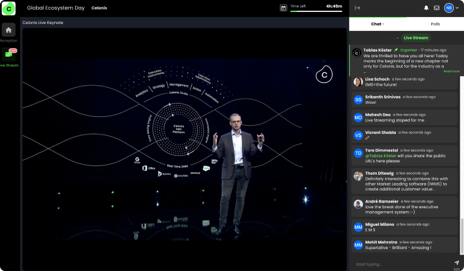
Task: Collapse the chat side panel arrow
Action: [357, 8]
